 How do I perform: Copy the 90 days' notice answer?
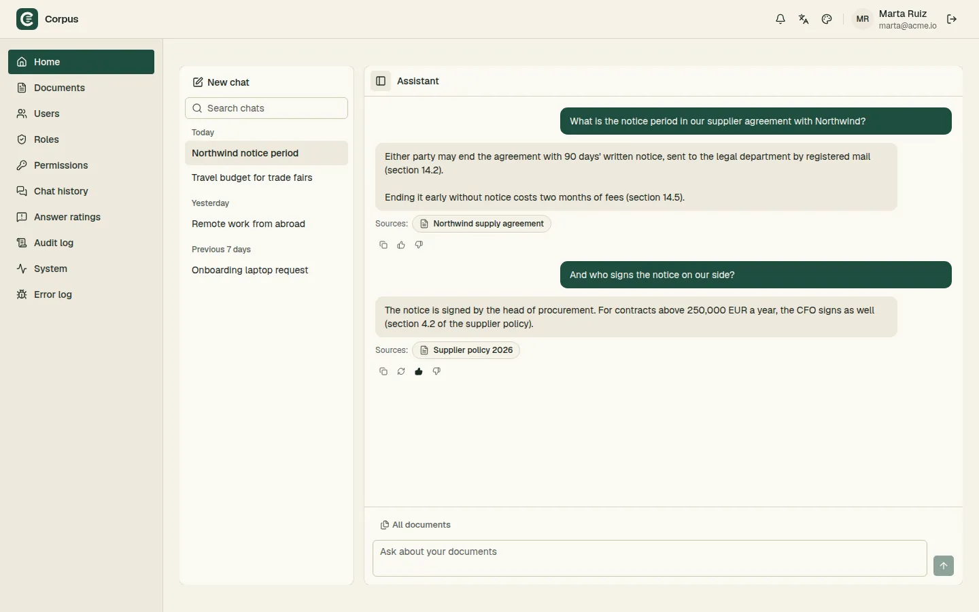click(x=383, y=245)
